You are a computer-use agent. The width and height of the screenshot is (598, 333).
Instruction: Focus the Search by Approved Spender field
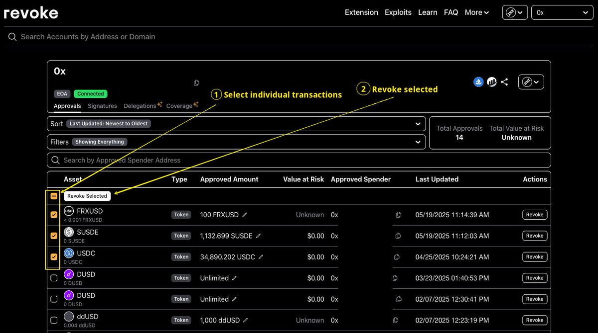(299, 160)
